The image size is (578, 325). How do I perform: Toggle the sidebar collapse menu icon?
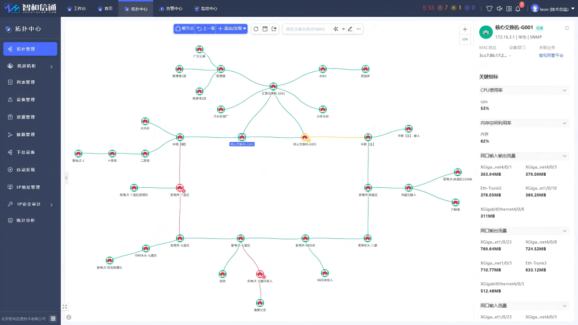53,318
